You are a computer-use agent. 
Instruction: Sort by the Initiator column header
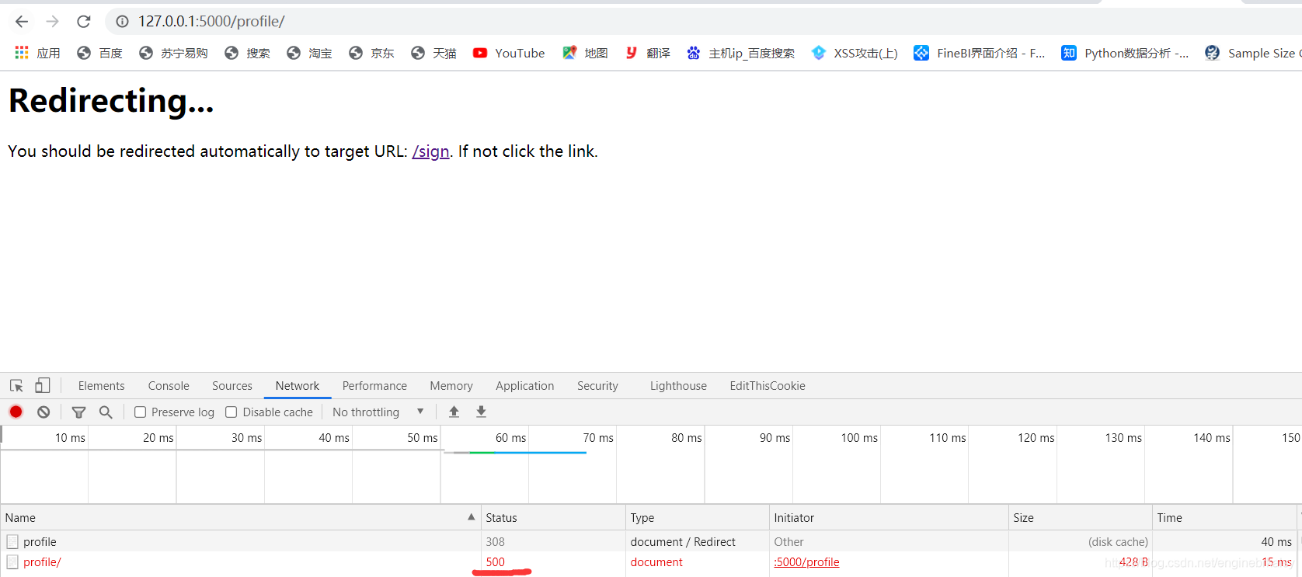click(889, 518)
